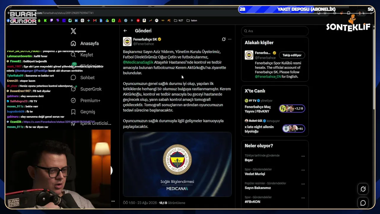Click the X logo in the sidebar
The image size is (380, 214).
73,31
